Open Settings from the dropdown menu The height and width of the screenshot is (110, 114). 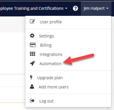(x=68, y=36)
